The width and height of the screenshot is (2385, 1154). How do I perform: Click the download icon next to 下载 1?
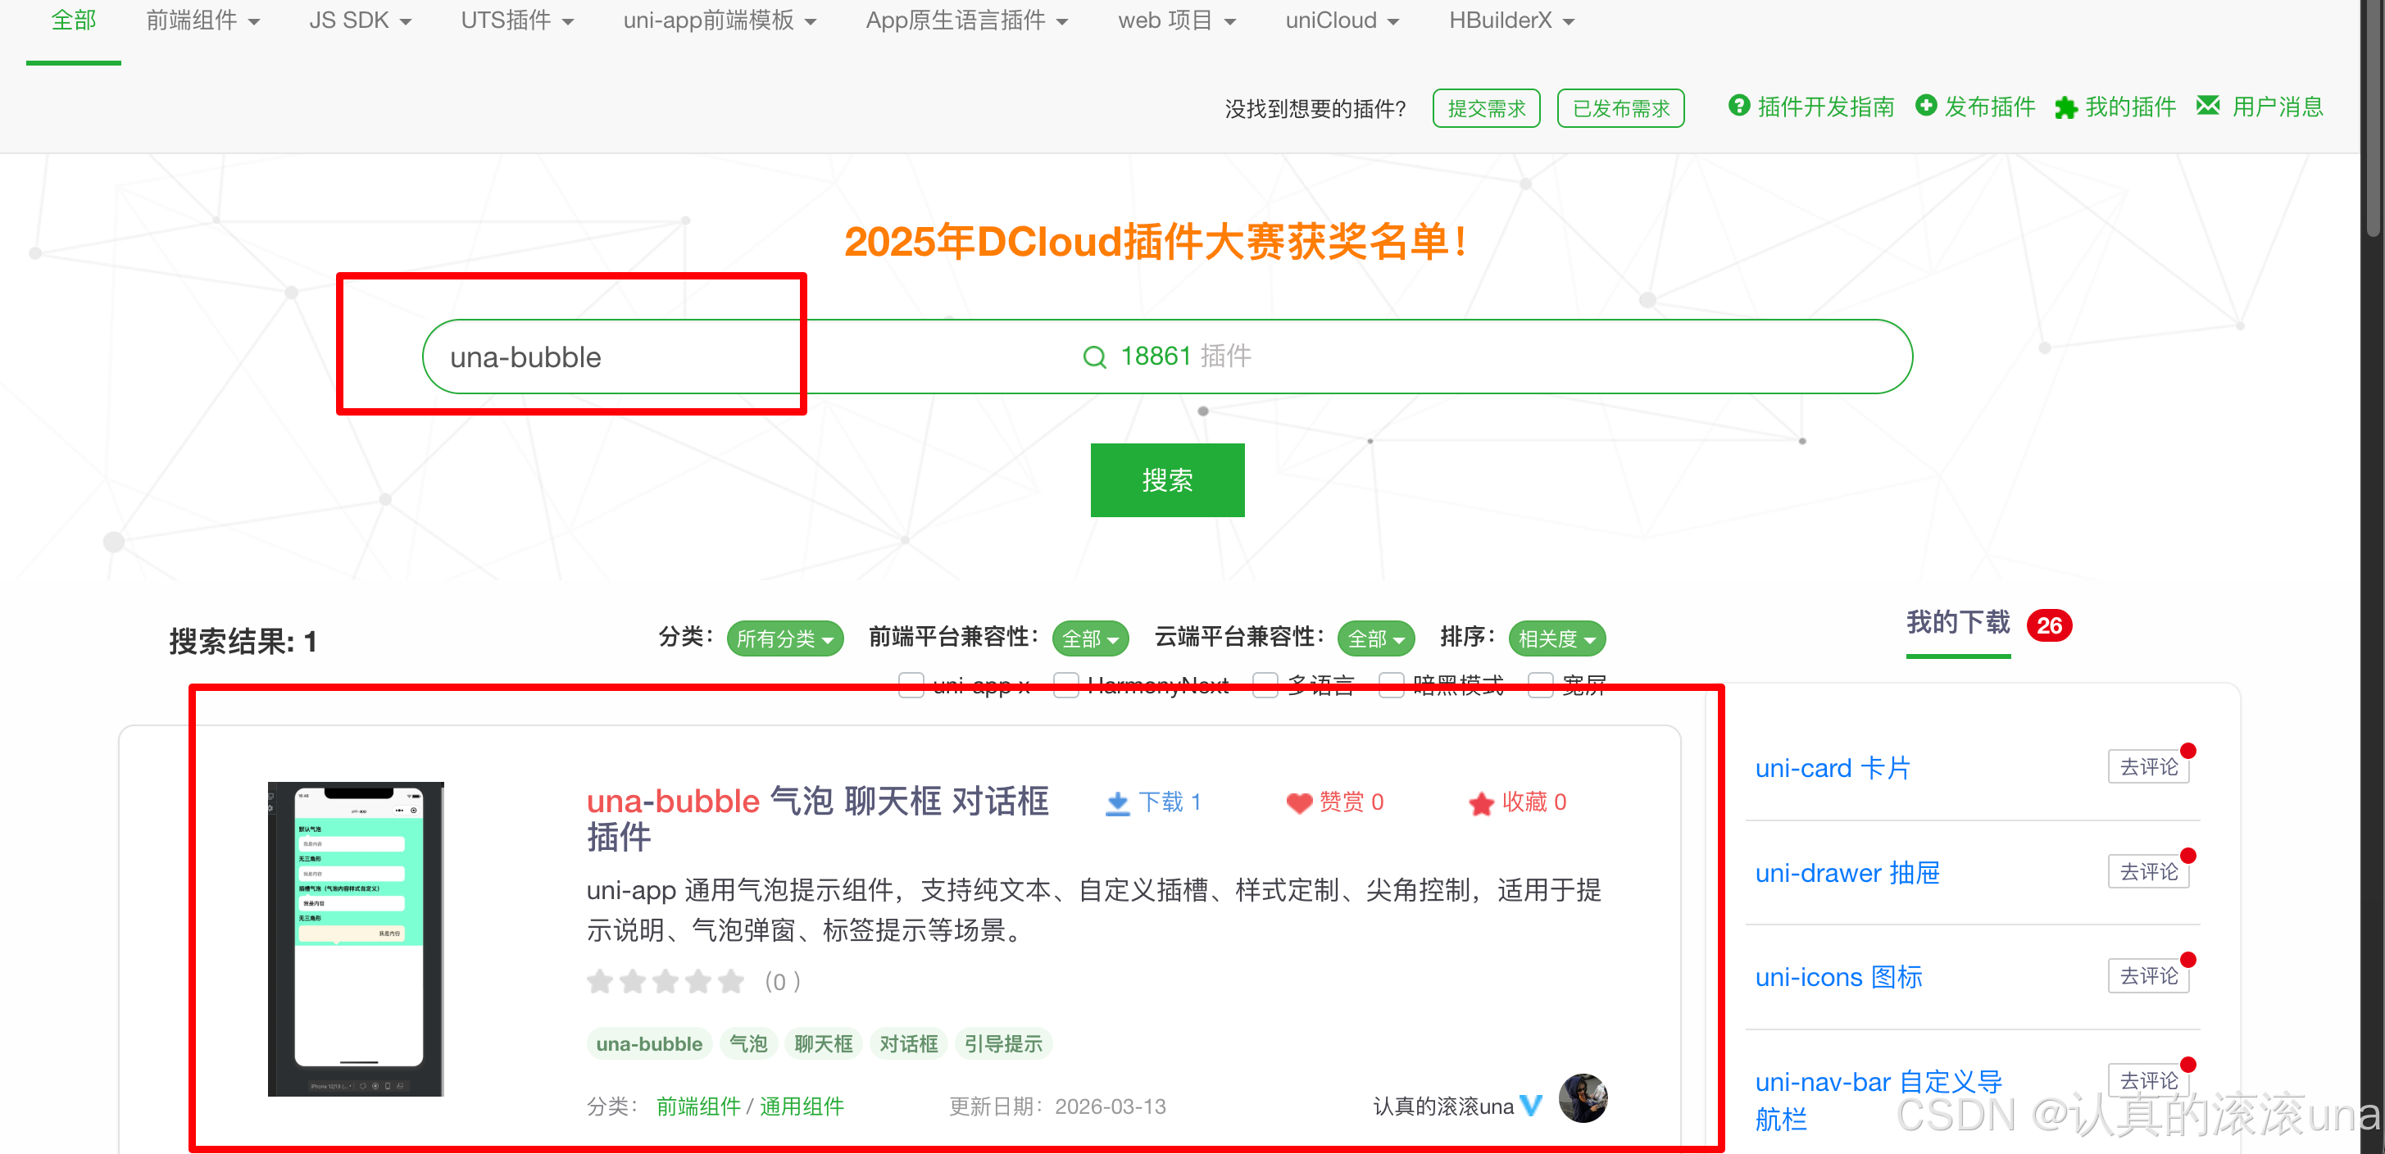tap(1117, 803)
